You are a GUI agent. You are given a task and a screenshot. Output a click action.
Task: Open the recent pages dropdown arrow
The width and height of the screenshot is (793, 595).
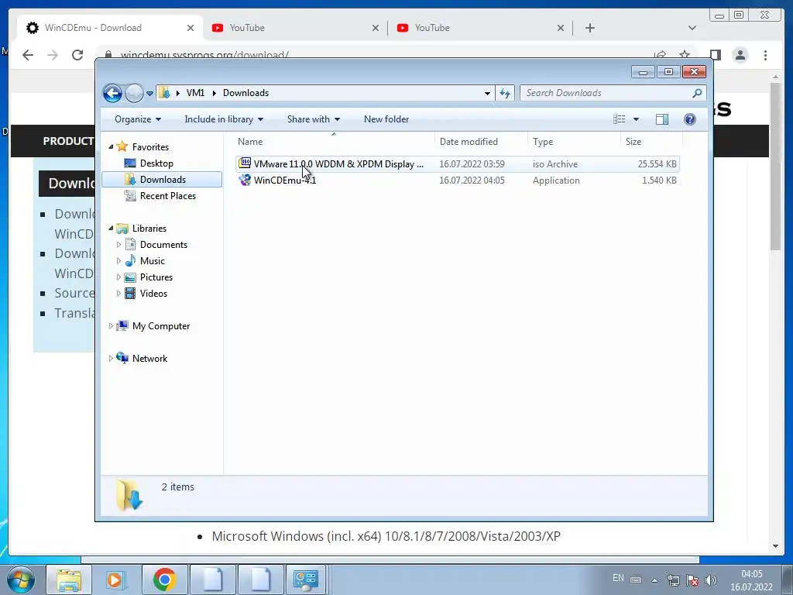[x=149, y=94]
